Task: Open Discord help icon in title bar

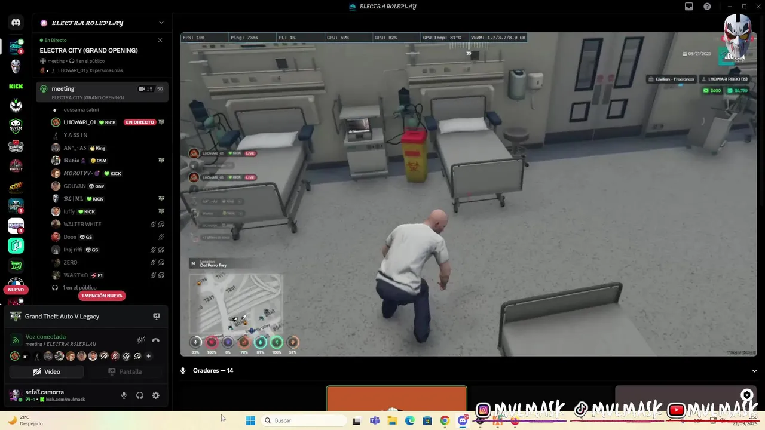Action: click(708, 7)
